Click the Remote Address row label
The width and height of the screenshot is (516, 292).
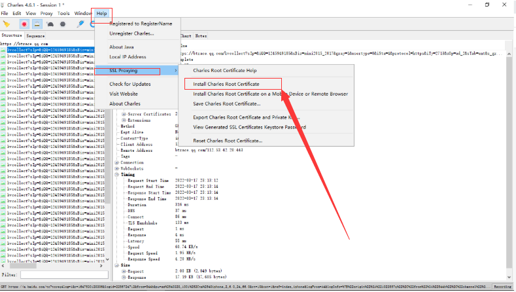[136, 151]
